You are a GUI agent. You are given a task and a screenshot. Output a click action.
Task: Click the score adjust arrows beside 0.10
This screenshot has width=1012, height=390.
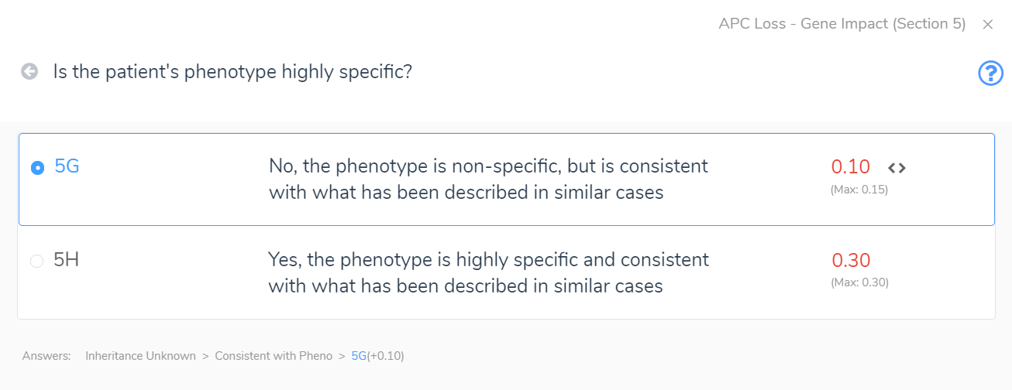click(897, 167)
